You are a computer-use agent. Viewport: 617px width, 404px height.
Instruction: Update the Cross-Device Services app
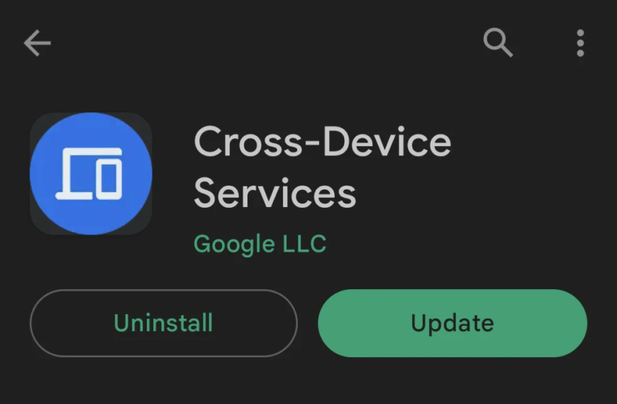452,323
